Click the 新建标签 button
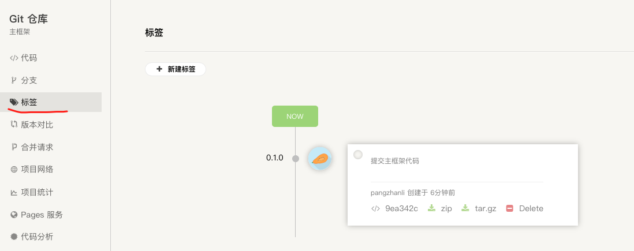The width and height of the screenshot is (634, 251). pos(176,69)
